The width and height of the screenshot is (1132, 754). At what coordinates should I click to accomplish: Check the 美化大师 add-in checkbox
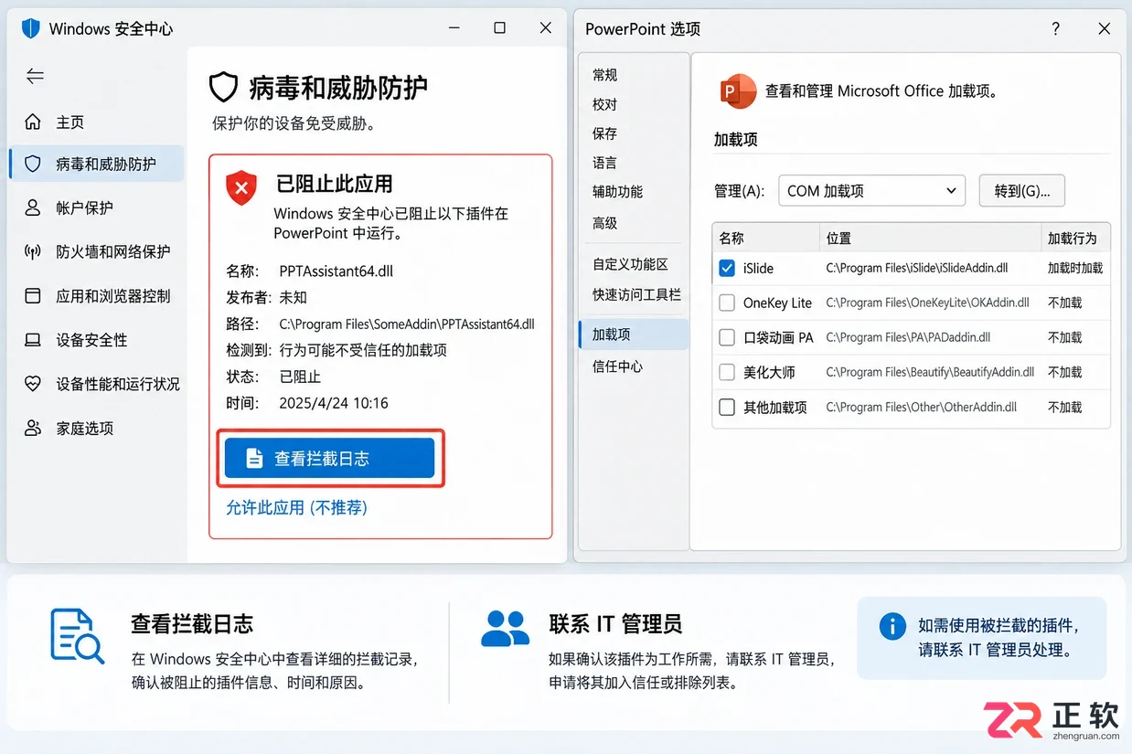727,372
